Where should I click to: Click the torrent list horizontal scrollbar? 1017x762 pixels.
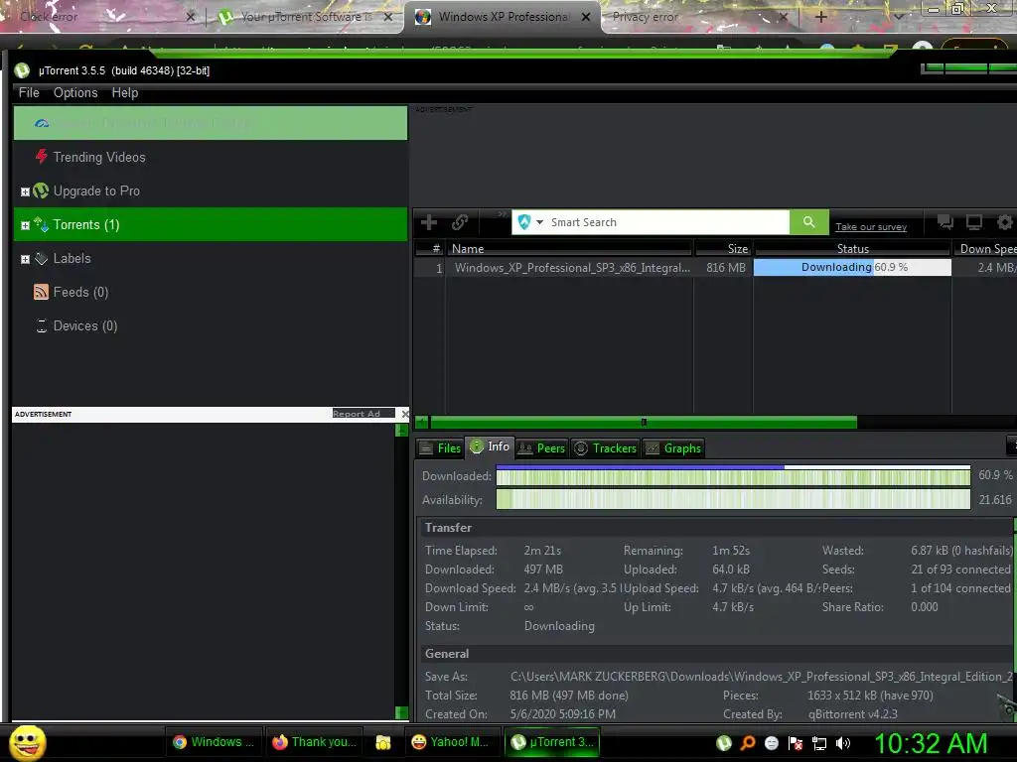pyautogui.click(x=644, y=423)
